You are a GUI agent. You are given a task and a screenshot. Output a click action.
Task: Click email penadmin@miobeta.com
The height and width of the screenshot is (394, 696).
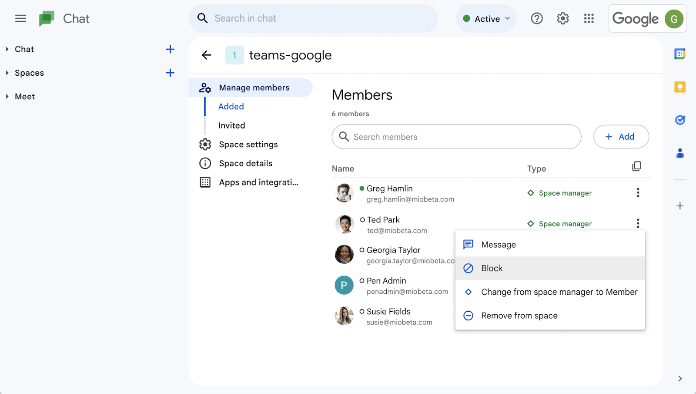point(407,292)
